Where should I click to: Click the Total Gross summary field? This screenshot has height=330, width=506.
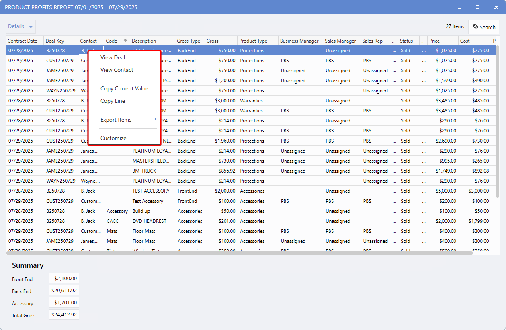(64, 315)
